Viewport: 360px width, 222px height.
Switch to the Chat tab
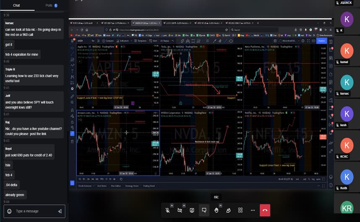point(16,5)
